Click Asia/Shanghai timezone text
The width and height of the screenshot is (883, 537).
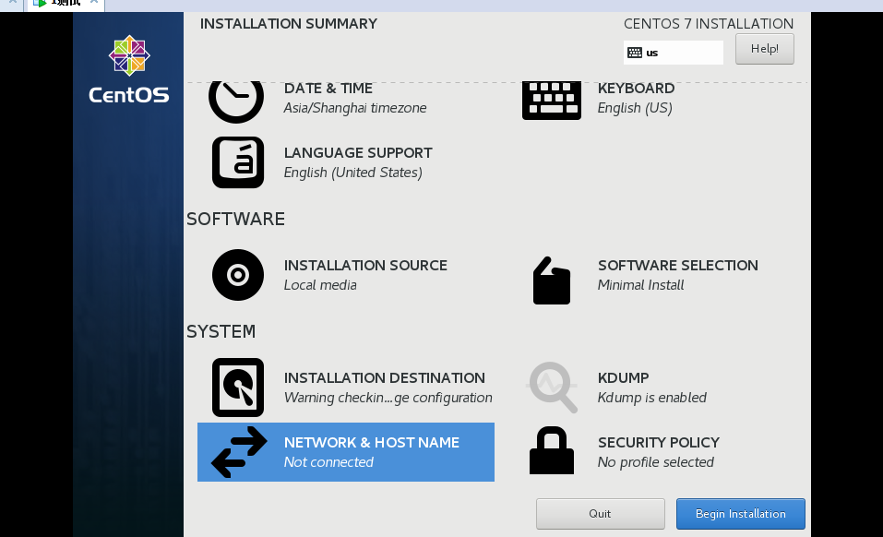pyautogui.click(x=355, y=108)
